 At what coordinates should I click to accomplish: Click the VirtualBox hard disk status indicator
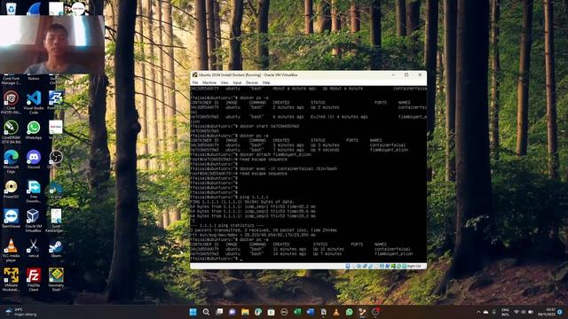point(347,266)
